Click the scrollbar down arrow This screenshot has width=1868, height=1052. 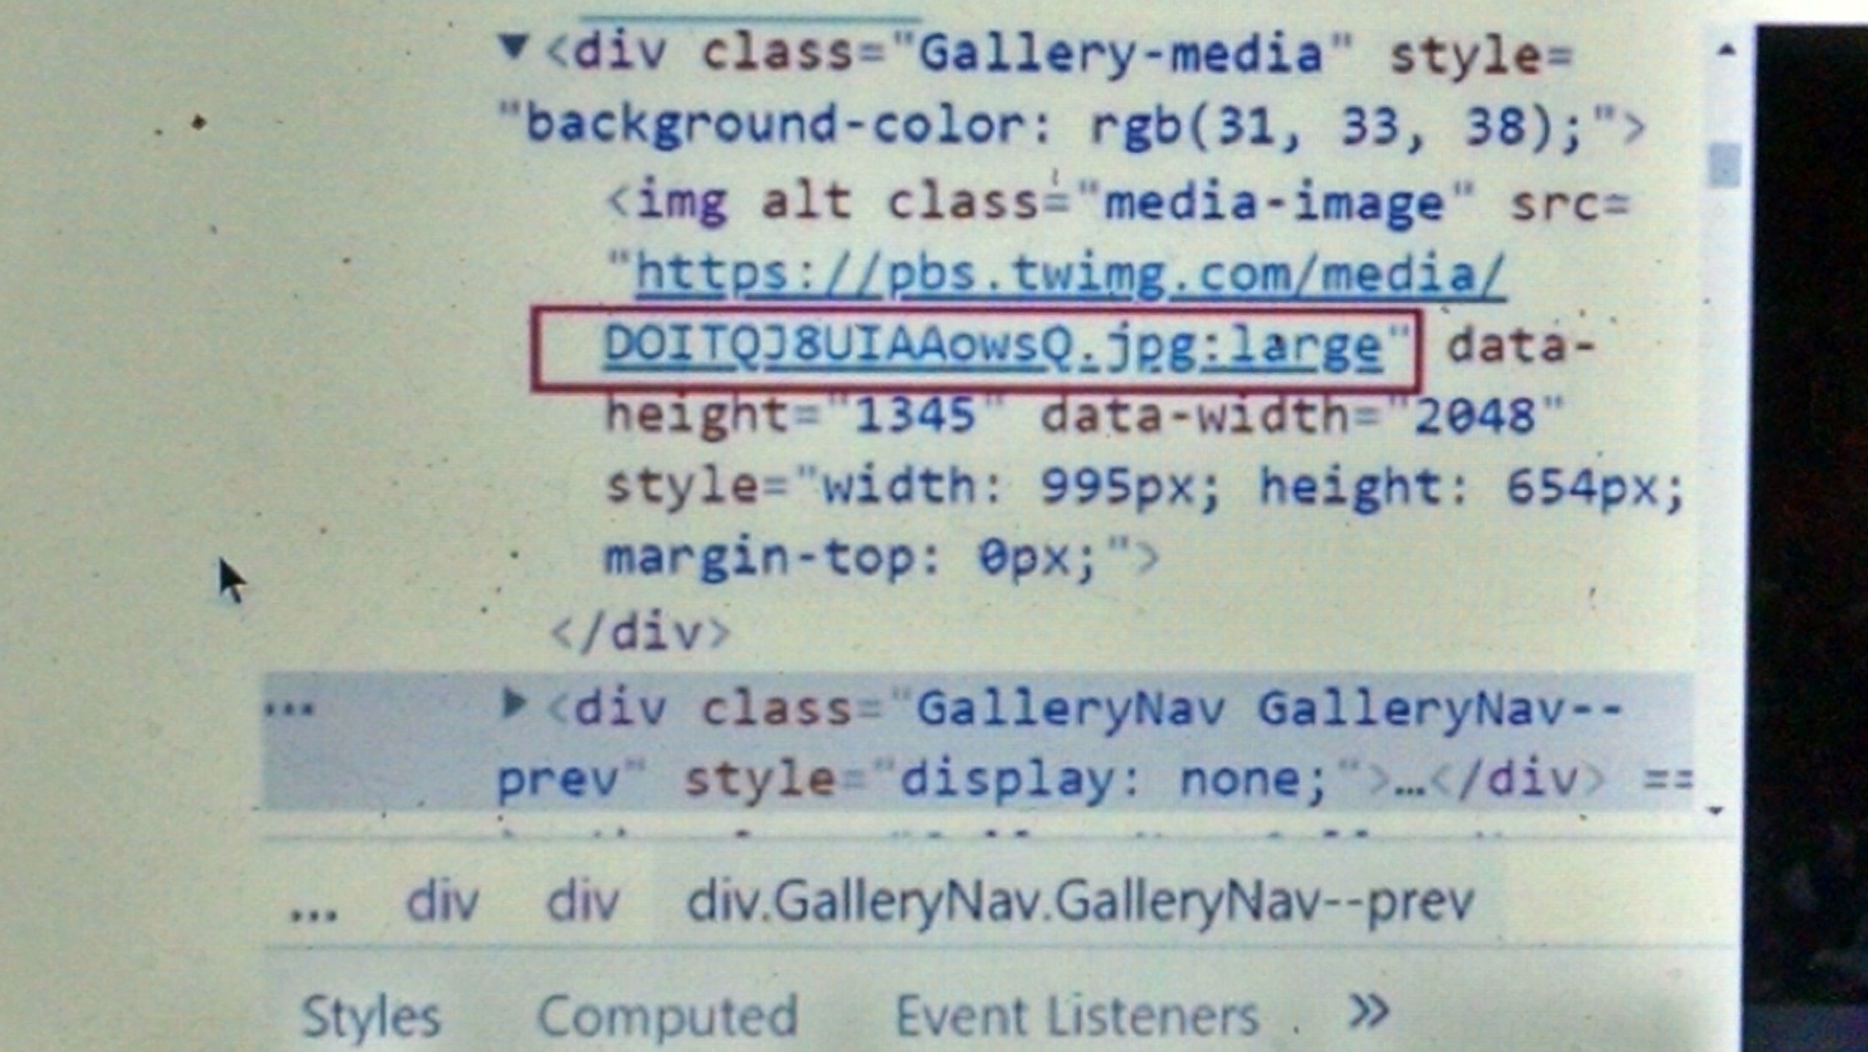point(1716,809)
